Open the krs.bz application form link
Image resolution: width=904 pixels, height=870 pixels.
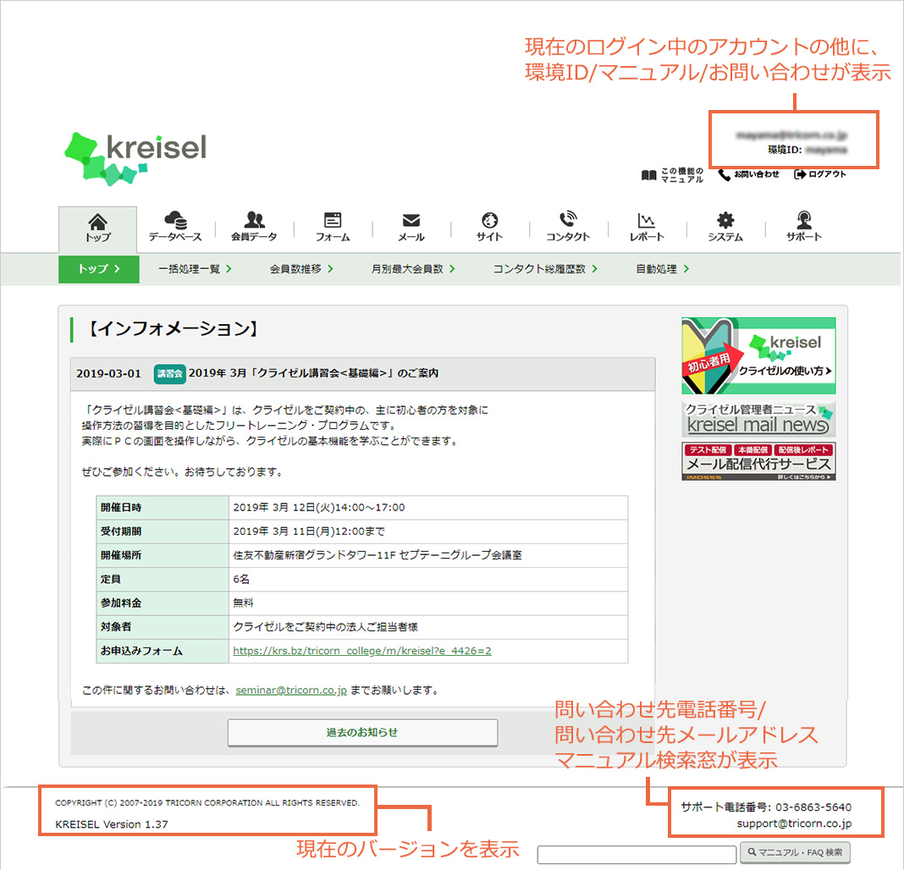362,650
